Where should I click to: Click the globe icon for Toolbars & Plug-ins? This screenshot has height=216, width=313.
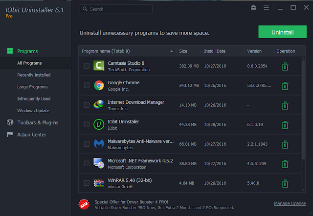[x=10, y=122]
